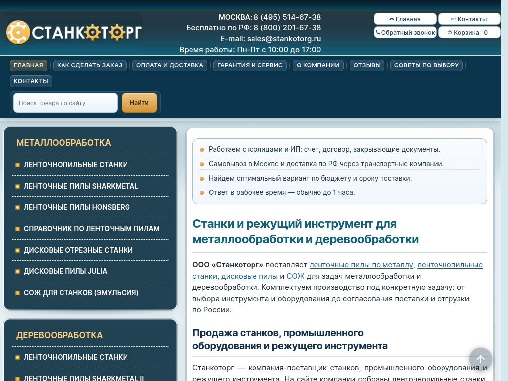Image resolution: width=508 pixels, height=381 pixels.
Task: Open КОНТАКТЫ in navigation menu
Action: pos(31,81)
